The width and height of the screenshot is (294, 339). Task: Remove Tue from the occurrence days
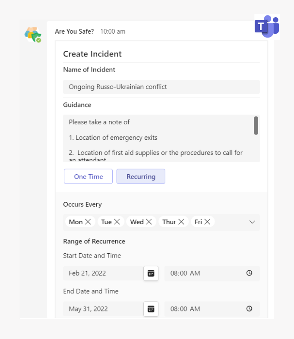coord(117,222)
